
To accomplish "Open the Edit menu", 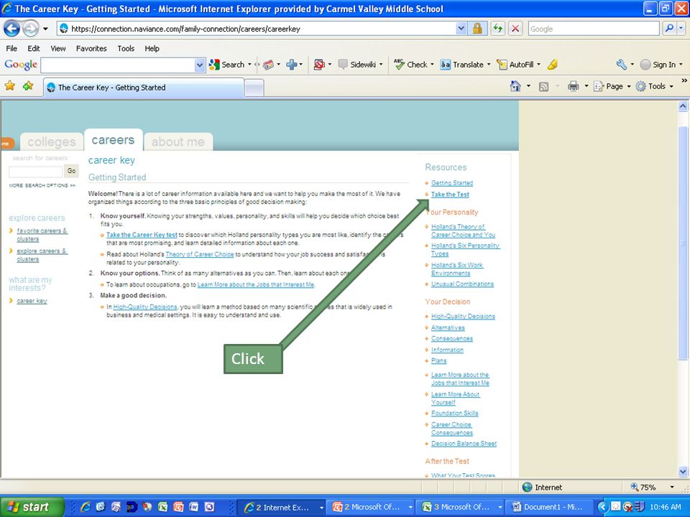I will click(x=34, y=48).
